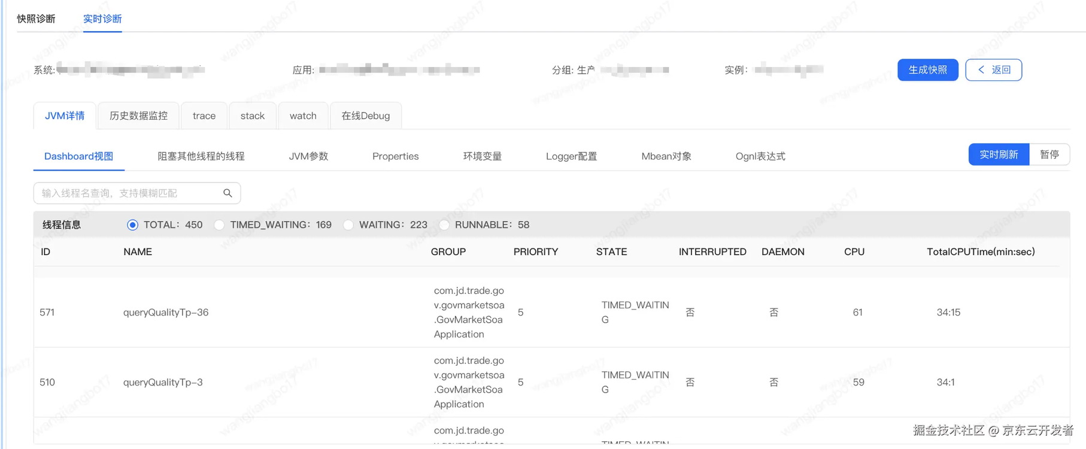Viewport: 1086px width, 449px height.
Task: Click the TotalCPUTime(min:sec) column header
Action: 981,252
